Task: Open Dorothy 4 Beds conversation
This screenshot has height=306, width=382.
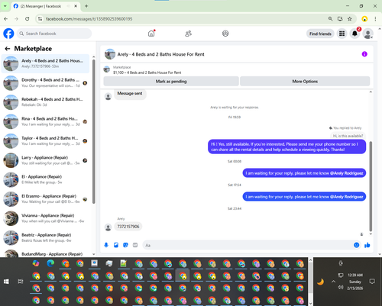Action: [x=45, y=83]
